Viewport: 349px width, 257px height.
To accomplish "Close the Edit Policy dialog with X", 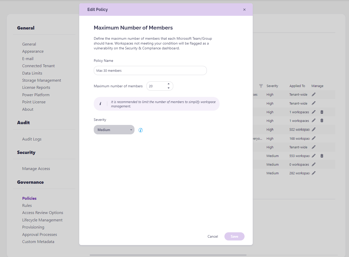I will point(244,10).
